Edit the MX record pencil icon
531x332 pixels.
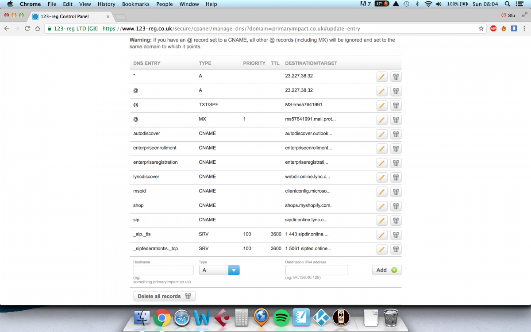(382, 120)
